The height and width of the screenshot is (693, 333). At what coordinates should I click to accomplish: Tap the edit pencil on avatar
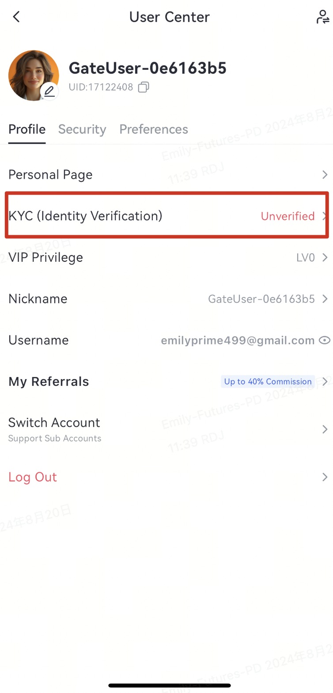pos(49,91)
